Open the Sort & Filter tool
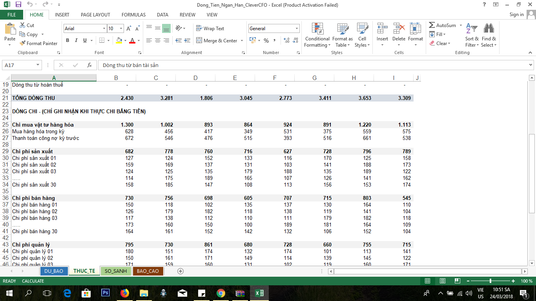The height and width of the screenshot is (301, 536). (472, 29)
